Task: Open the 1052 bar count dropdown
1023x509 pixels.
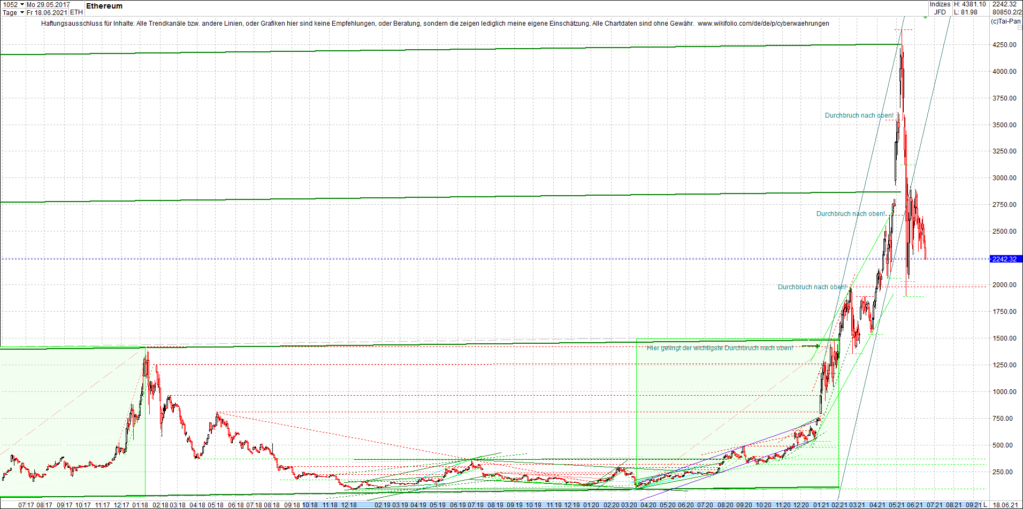Action: (x=22, y=4)
